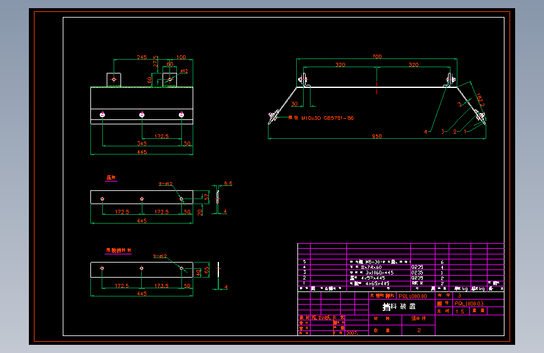Select the 5.5 thickness dimension
544x353 pixels.
228,183
